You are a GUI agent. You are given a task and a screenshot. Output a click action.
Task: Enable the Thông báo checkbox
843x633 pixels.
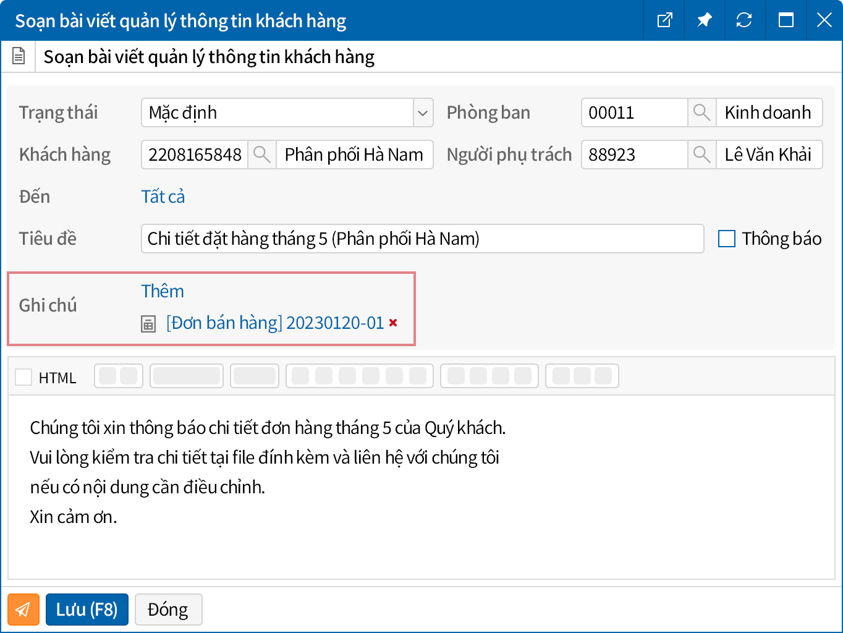pos(727,239)
